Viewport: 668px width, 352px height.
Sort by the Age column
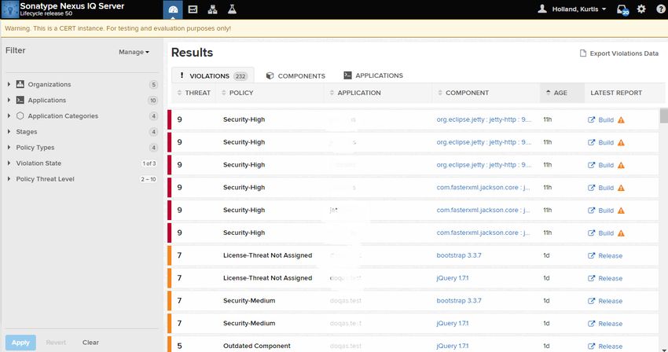(556, 93)
